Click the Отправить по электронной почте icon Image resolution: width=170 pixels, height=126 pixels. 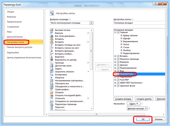52,101
